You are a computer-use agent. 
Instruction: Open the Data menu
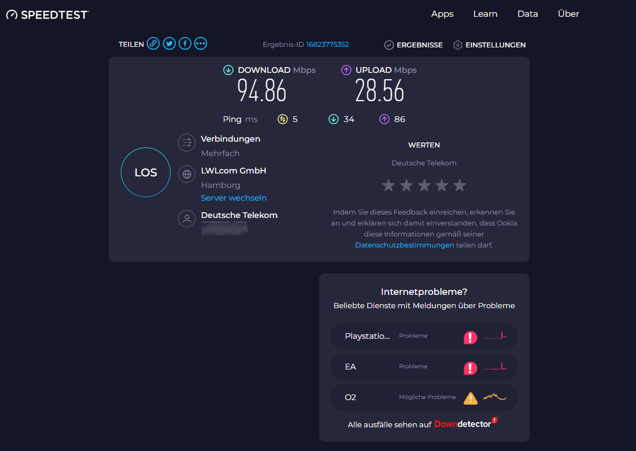527,14
